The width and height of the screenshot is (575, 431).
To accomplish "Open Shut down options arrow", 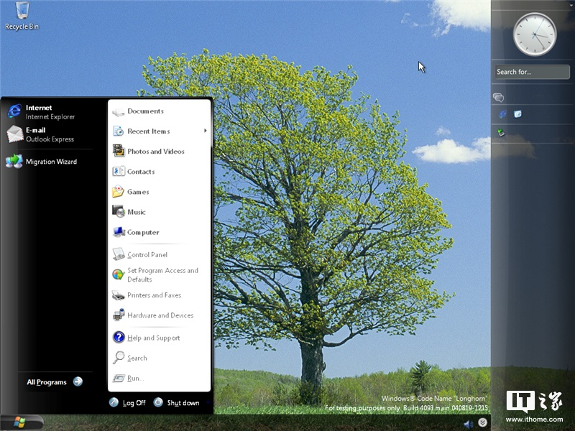I will click(x=208, y=403).
